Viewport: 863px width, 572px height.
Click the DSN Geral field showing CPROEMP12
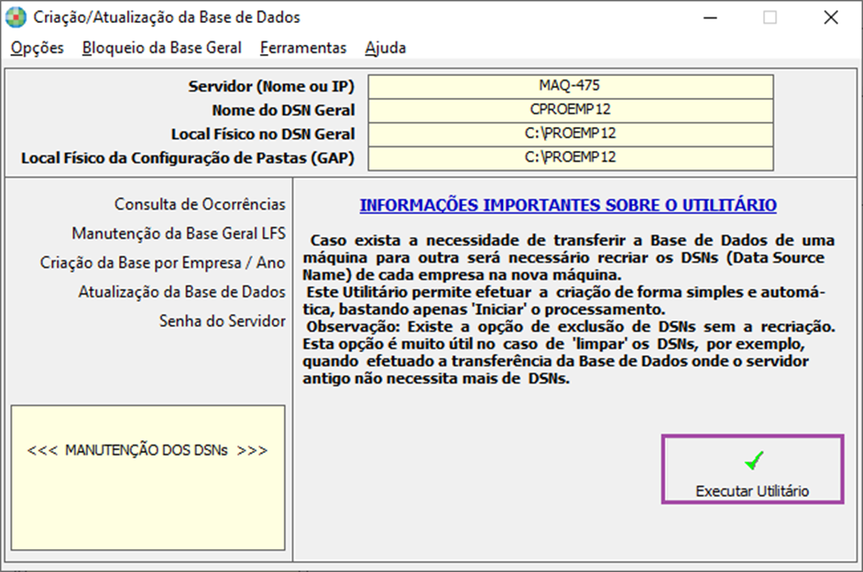point(570,110)
